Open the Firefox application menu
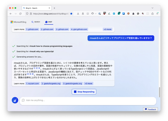Image resolution: width=168 pixels, height=121 pixels. tap(157, 13)
